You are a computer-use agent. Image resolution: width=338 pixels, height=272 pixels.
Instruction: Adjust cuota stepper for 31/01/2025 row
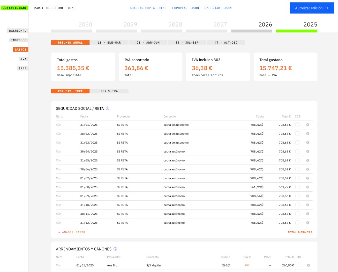click(262, 125)
